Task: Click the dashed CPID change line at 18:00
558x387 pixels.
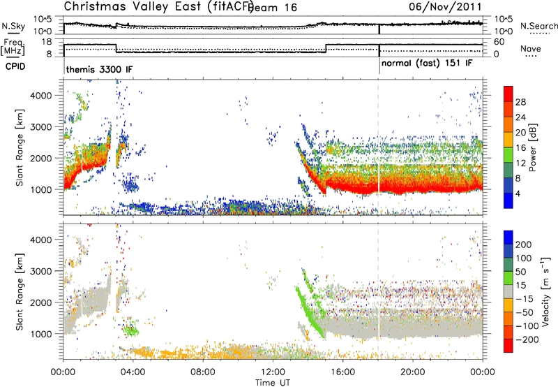Action: pyautogui.click(x=378, y=147)
